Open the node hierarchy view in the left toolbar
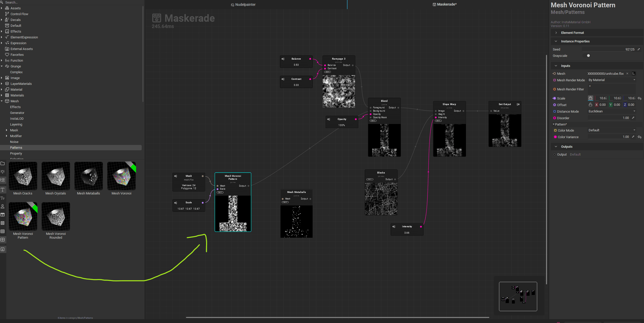This screenshot has height=323, width=644. [3, 180]
